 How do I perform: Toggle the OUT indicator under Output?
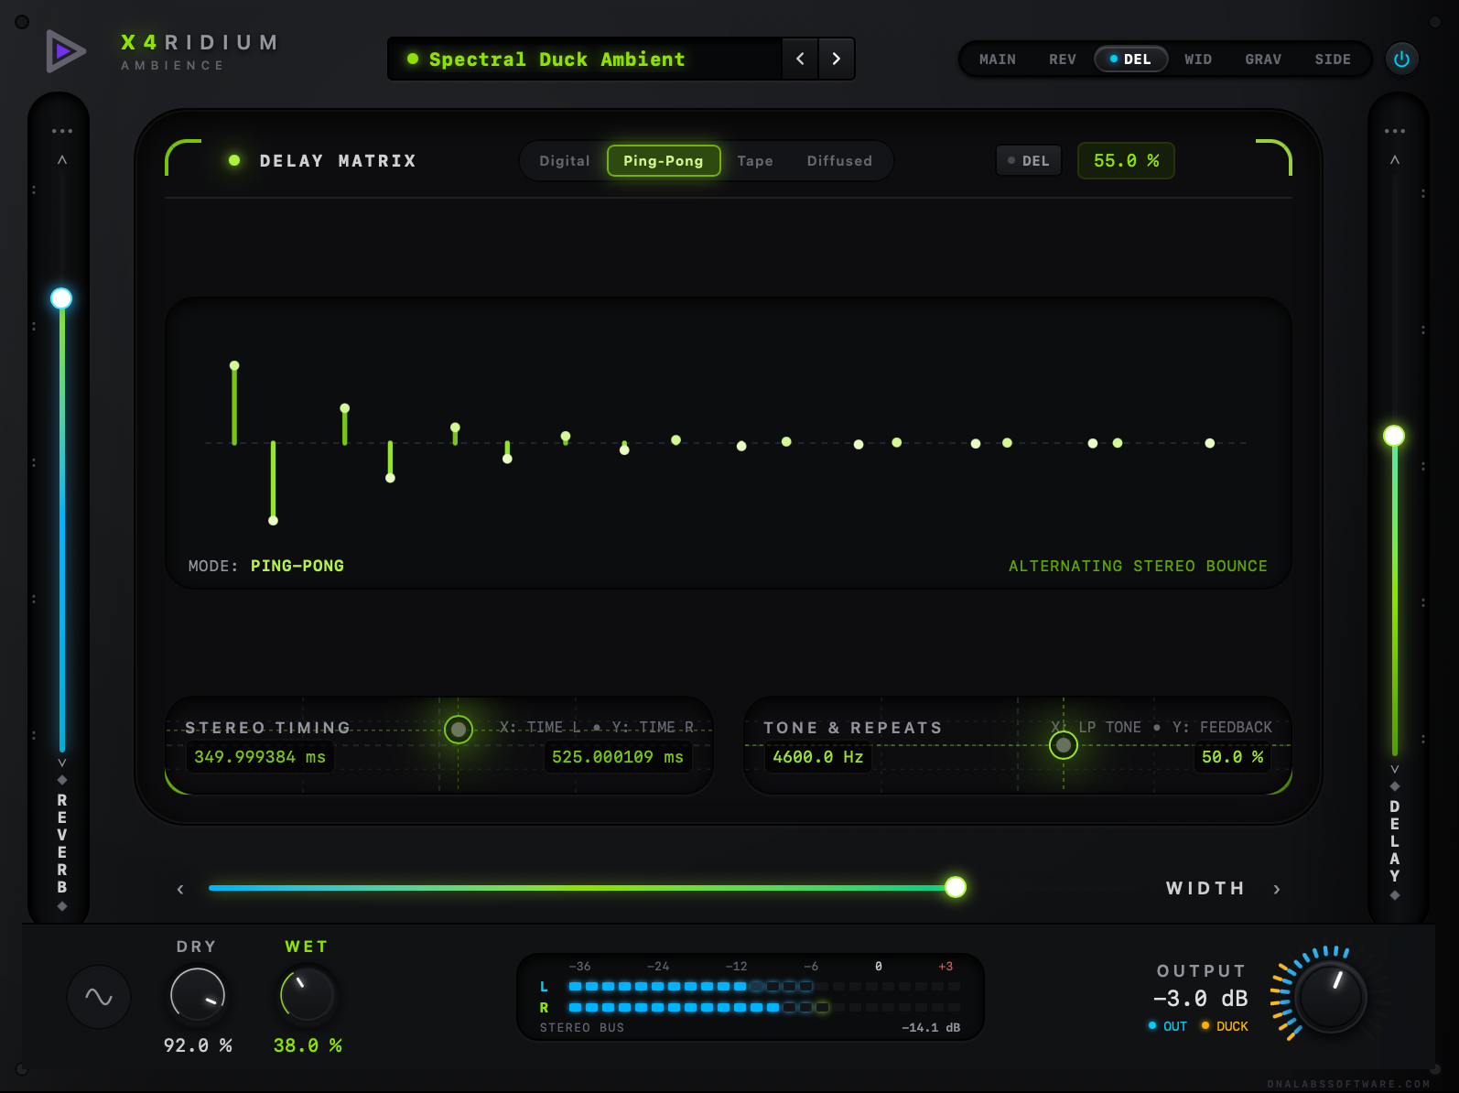pyautogui.click(x=1168, y=1026)
